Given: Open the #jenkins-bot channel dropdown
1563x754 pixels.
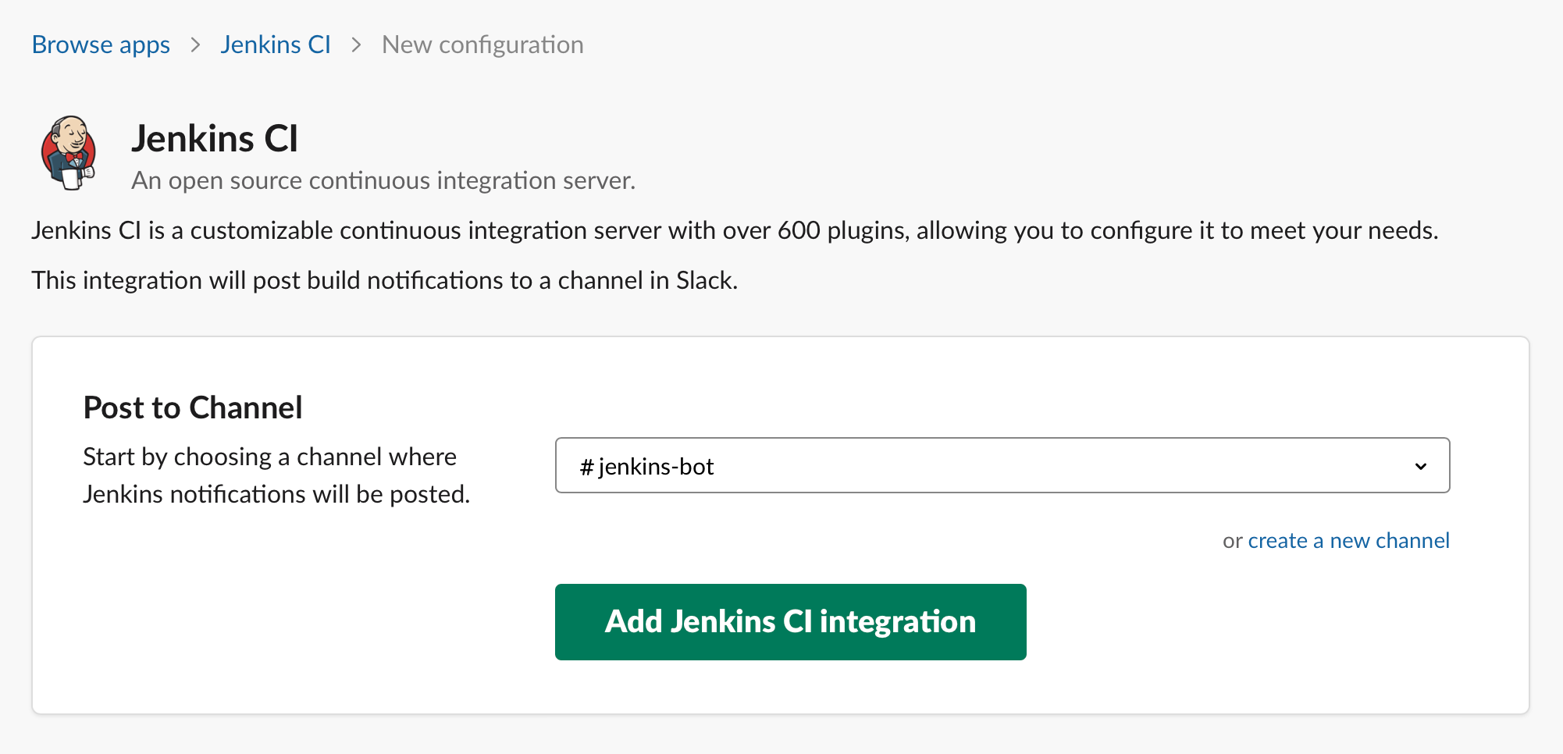Looking at the screenshot, I should 1002,465.
